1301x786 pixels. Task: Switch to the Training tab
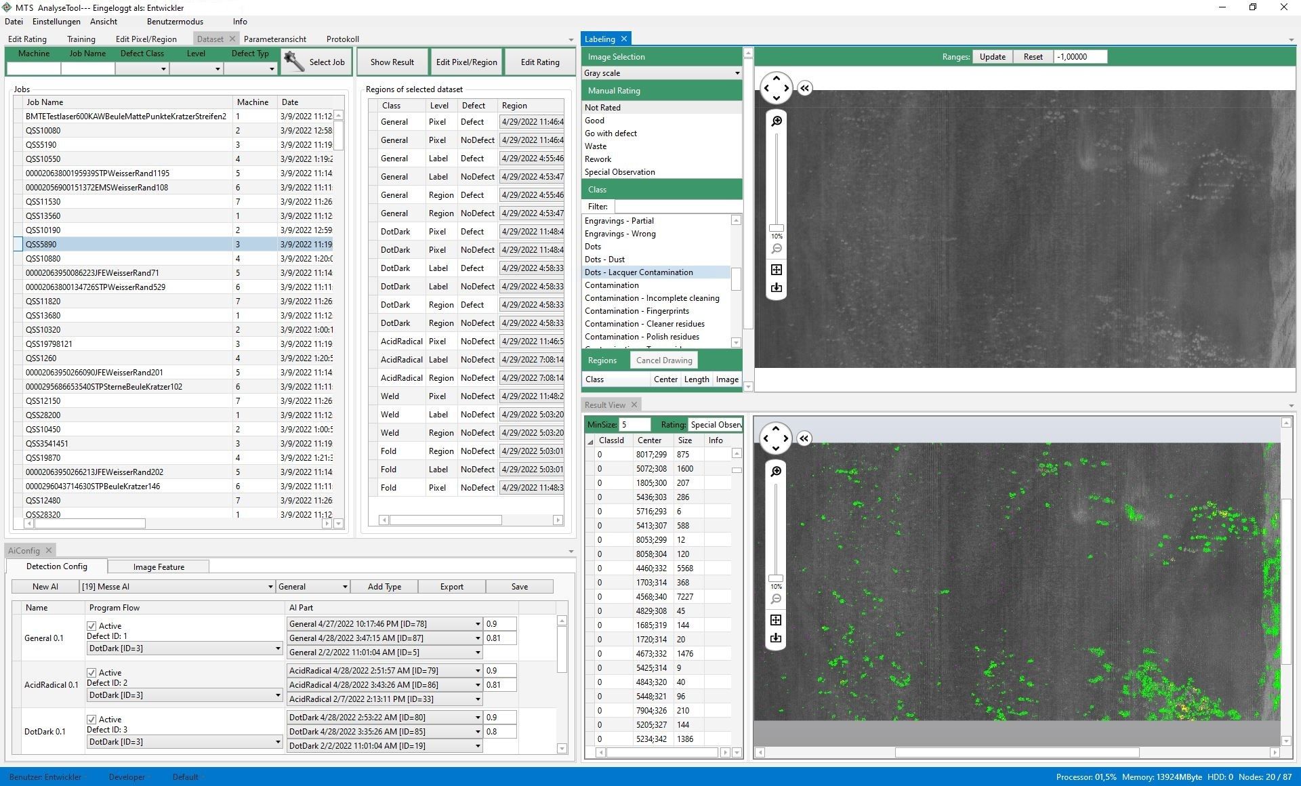pyautogui.click(x=81, y=39)
